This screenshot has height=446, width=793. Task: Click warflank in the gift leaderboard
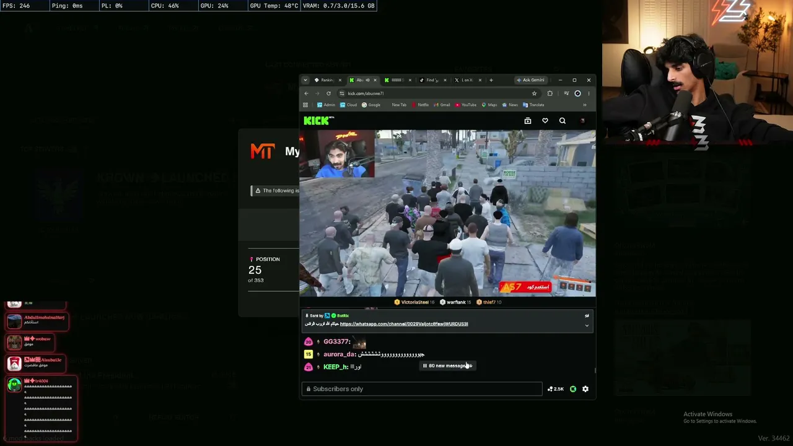pyautogui.click(x=456, y=302)
